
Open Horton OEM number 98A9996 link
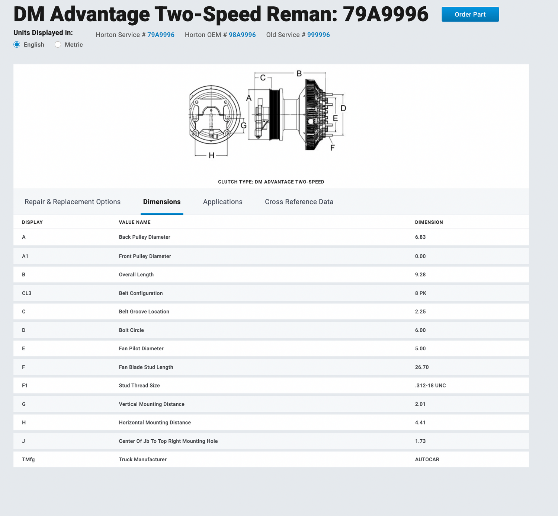242,35
